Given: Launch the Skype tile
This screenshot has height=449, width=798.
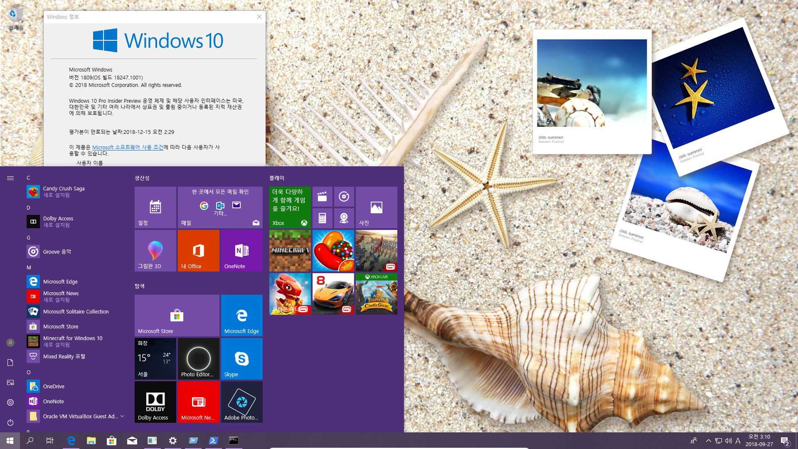Looking at the screenshot, I should pos(241,359).
